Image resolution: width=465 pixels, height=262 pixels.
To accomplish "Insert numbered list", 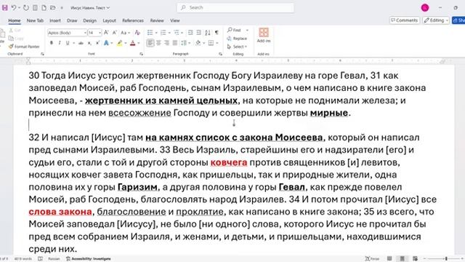I will click(163, 32).
